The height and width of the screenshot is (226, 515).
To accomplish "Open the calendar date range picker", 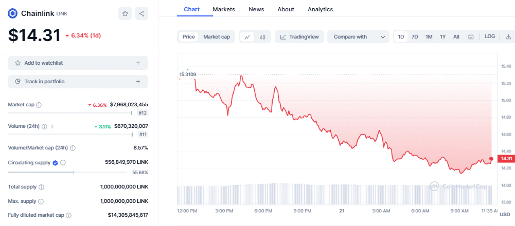I will (471, 37).
